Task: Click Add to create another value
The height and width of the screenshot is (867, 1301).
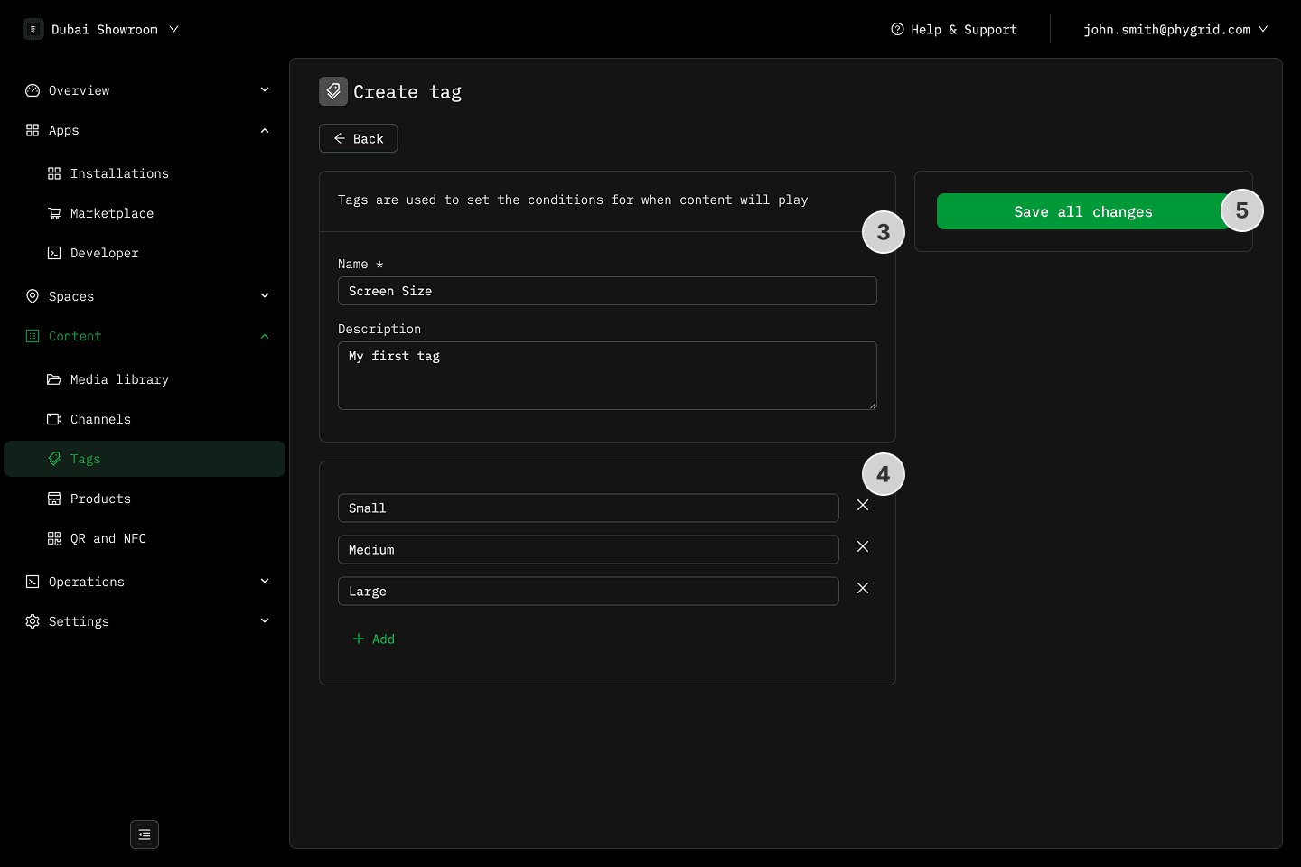Action: pos(374,639)
